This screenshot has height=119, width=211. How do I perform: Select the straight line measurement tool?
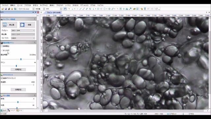80,9
